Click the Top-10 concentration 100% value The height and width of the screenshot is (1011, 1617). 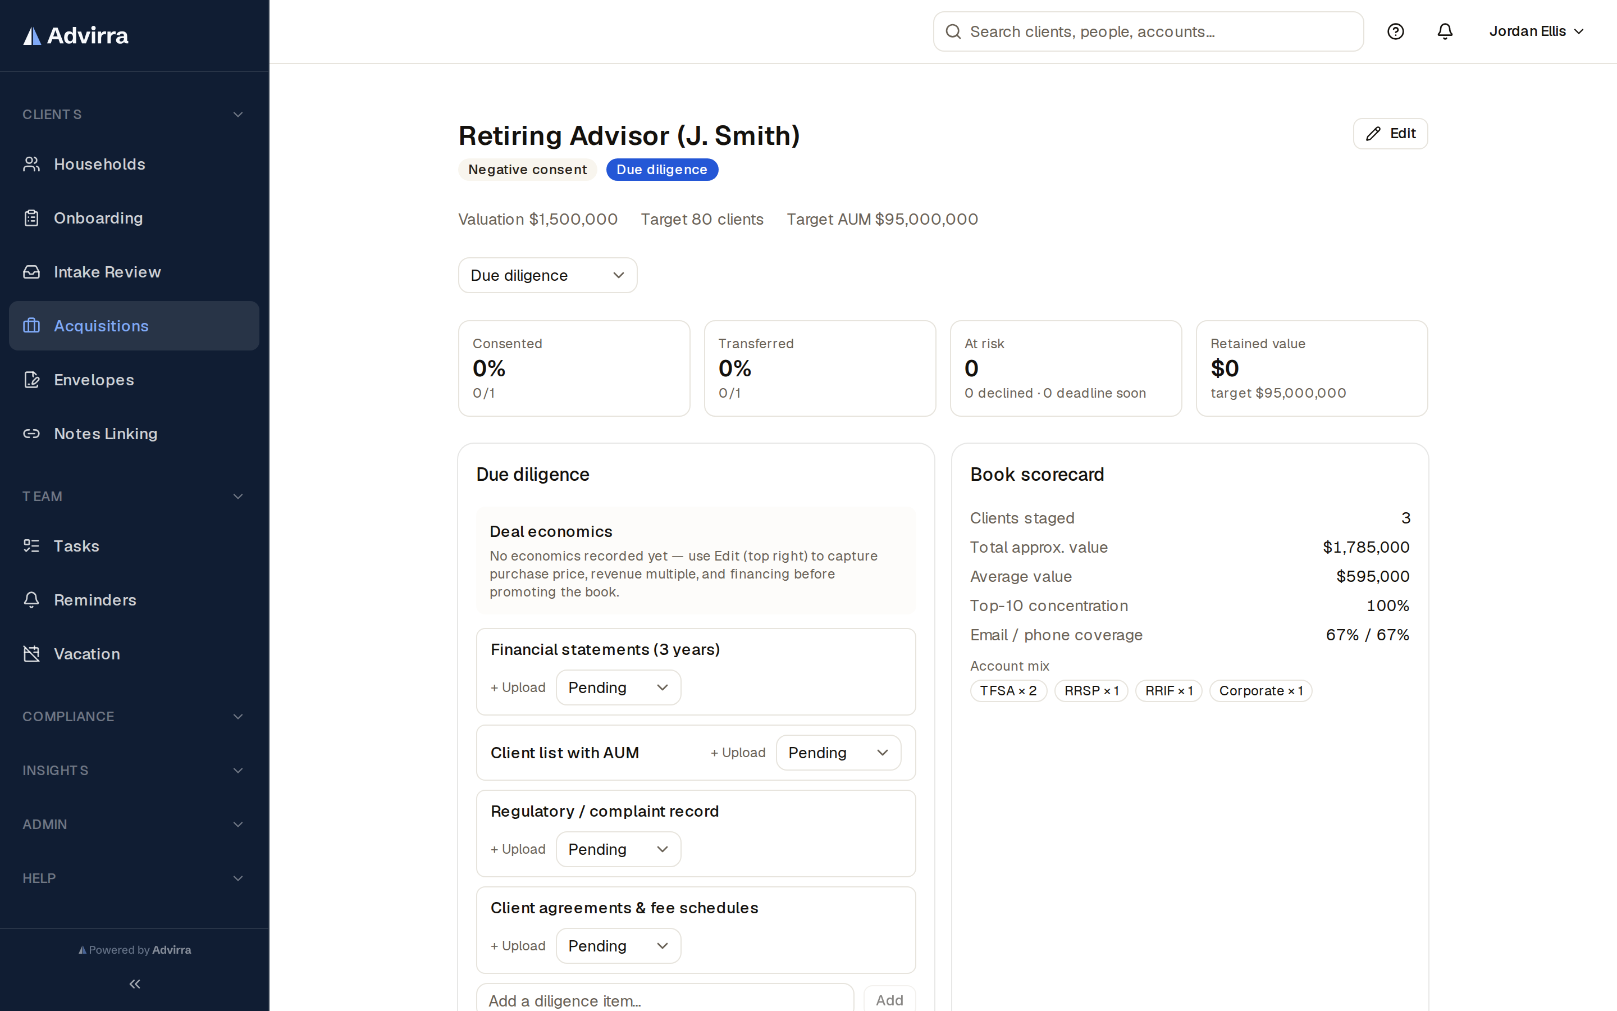(x=1388, y=606)
